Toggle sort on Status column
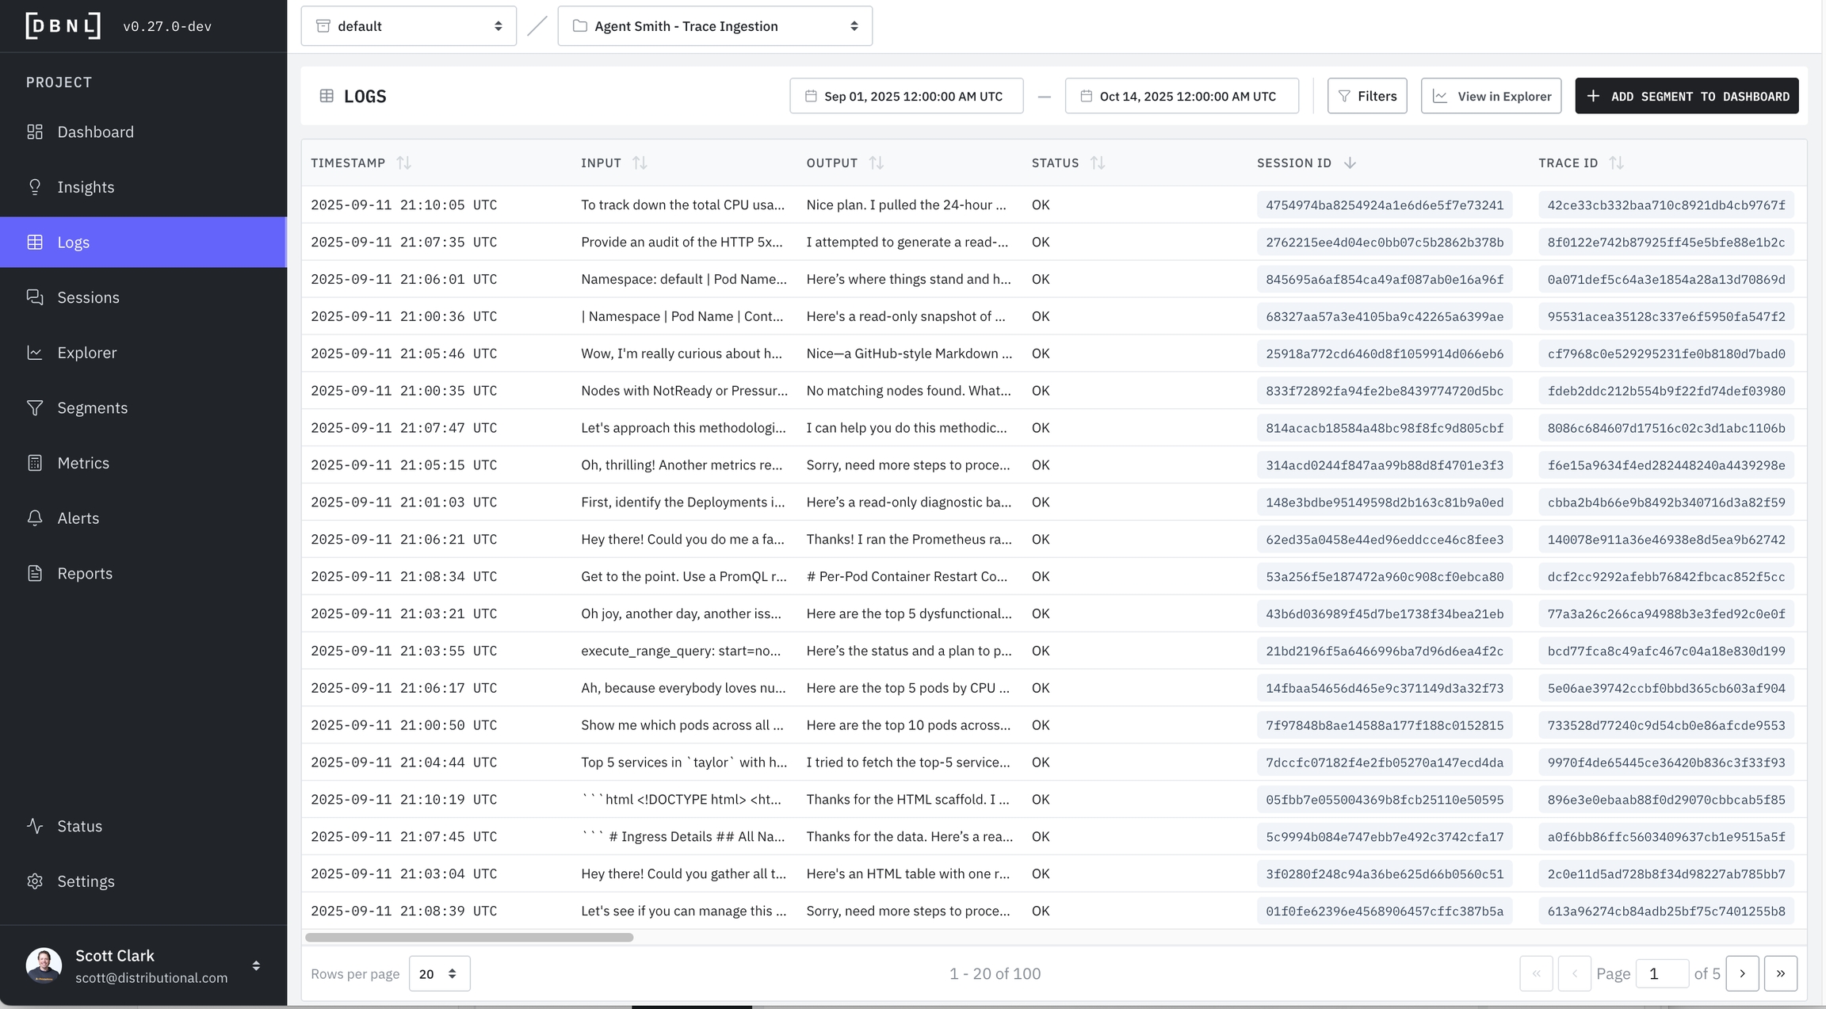 point(1098,162)
